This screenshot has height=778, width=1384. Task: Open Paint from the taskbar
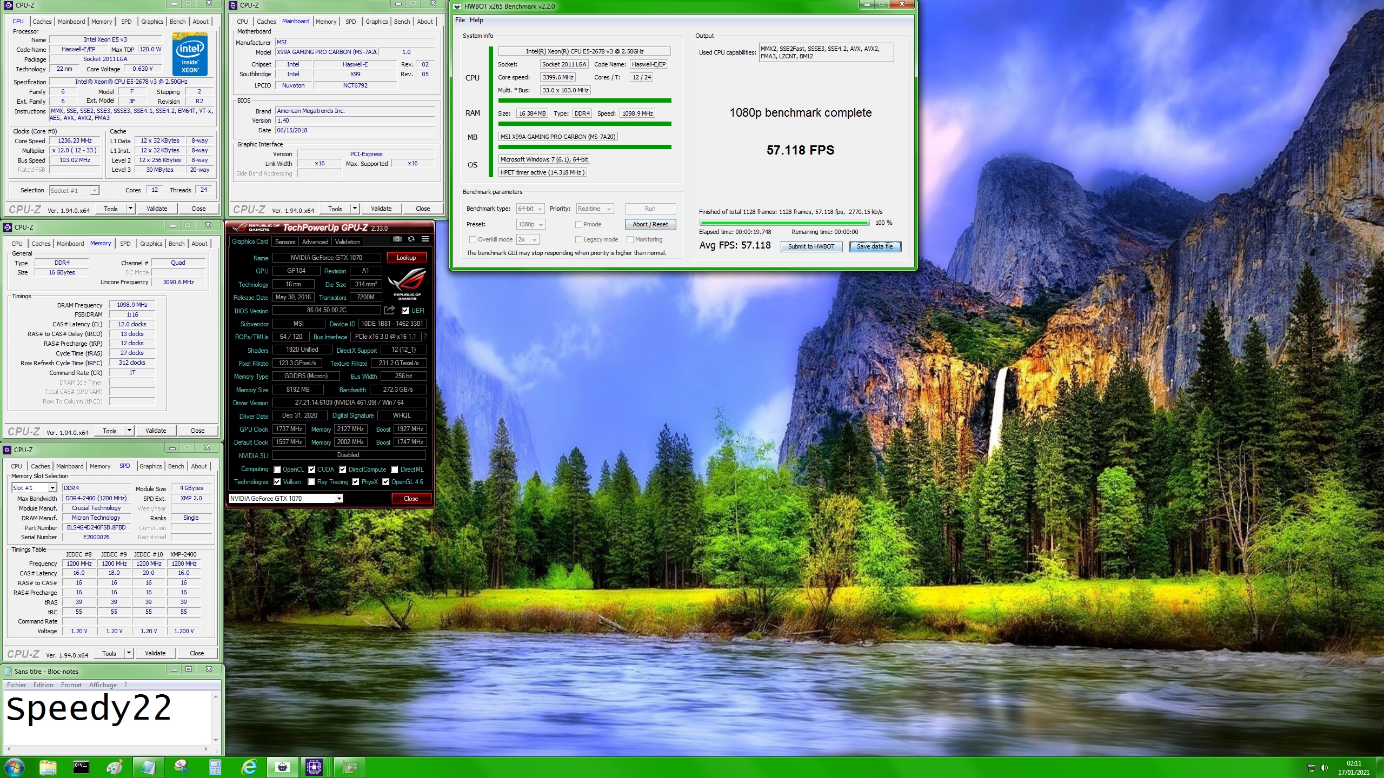click(115, 767)
